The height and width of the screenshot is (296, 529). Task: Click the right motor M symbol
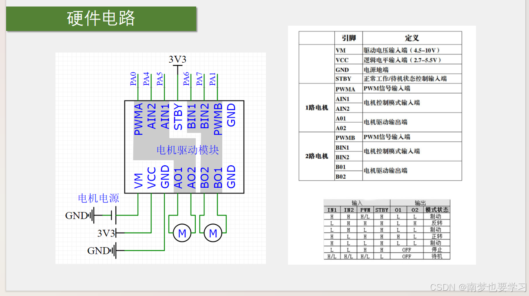coord(213,234)
